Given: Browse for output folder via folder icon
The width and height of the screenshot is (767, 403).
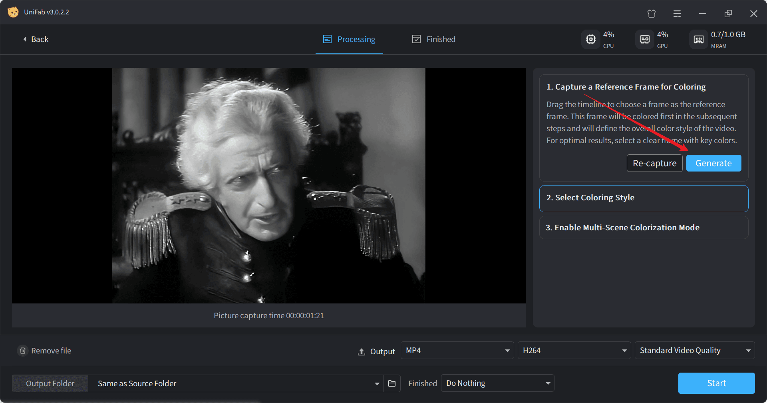Looking at the screenshot, I should click(392, 383).
